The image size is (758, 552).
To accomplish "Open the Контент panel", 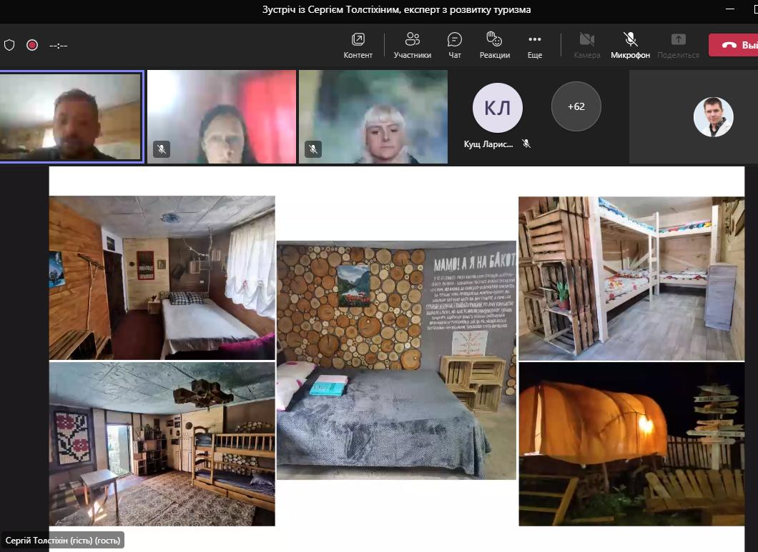I will click(358, 45).
